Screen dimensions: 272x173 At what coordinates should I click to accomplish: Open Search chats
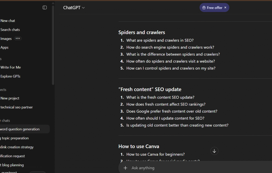pyautogui.click(x=10, y=30)
